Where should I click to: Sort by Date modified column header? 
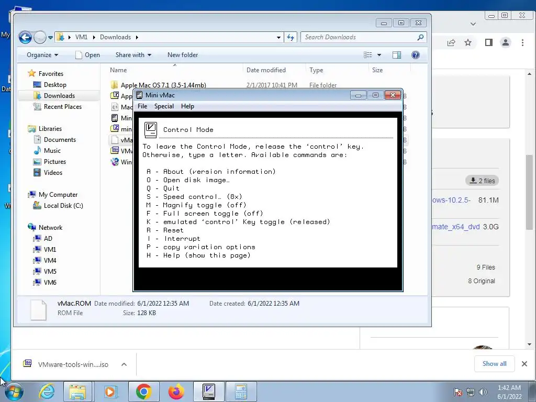pyautogui.click(x=266, y=70)
